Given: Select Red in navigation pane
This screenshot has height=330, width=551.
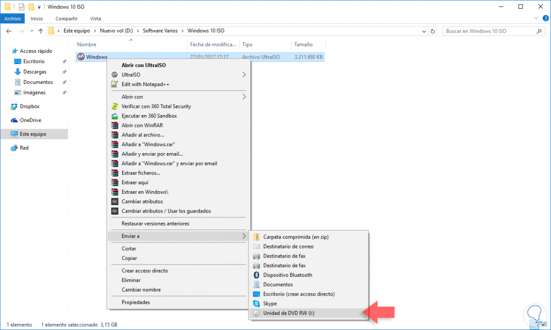Looking at the screenshot, I should tap(24, 148).
